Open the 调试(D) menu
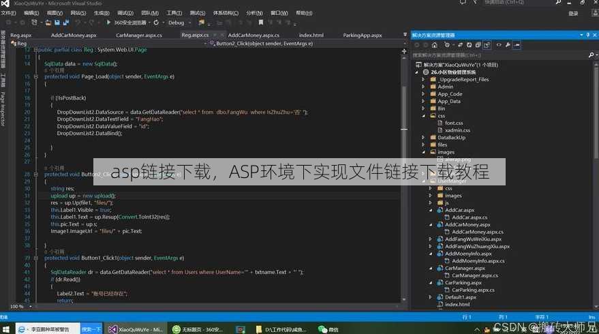 [x=125, y=13]
